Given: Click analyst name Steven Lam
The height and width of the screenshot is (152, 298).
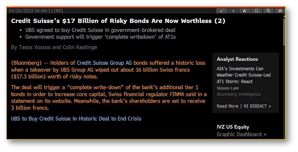Looking at the screenshot, I should (x=228, y=88).
